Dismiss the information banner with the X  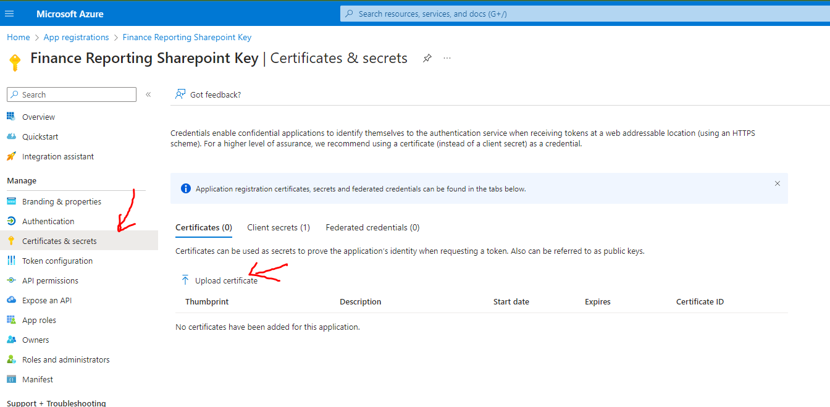click(x=778, y=183)
